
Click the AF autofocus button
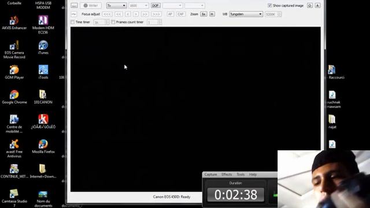(170, 14)
